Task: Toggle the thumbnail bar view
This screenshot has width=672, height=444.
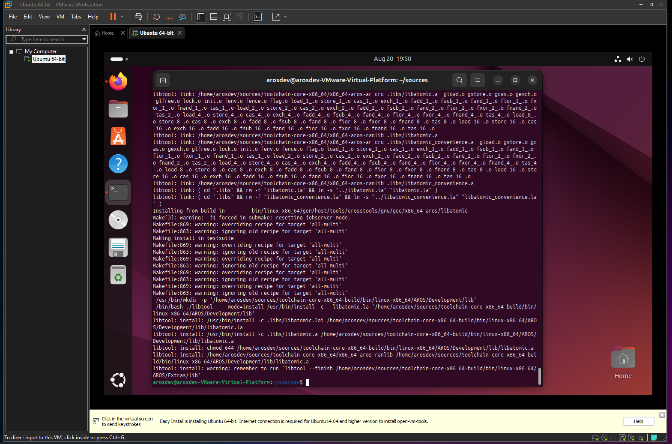Action: (214, 17)
